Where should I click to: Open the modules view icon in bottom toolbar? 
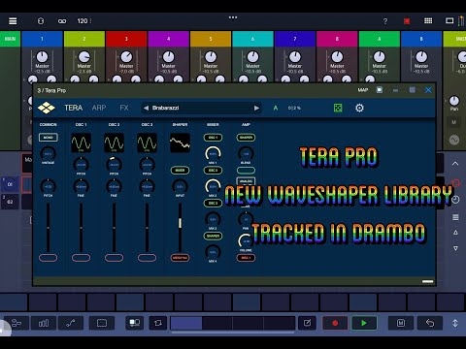click(x=17, y=323)
